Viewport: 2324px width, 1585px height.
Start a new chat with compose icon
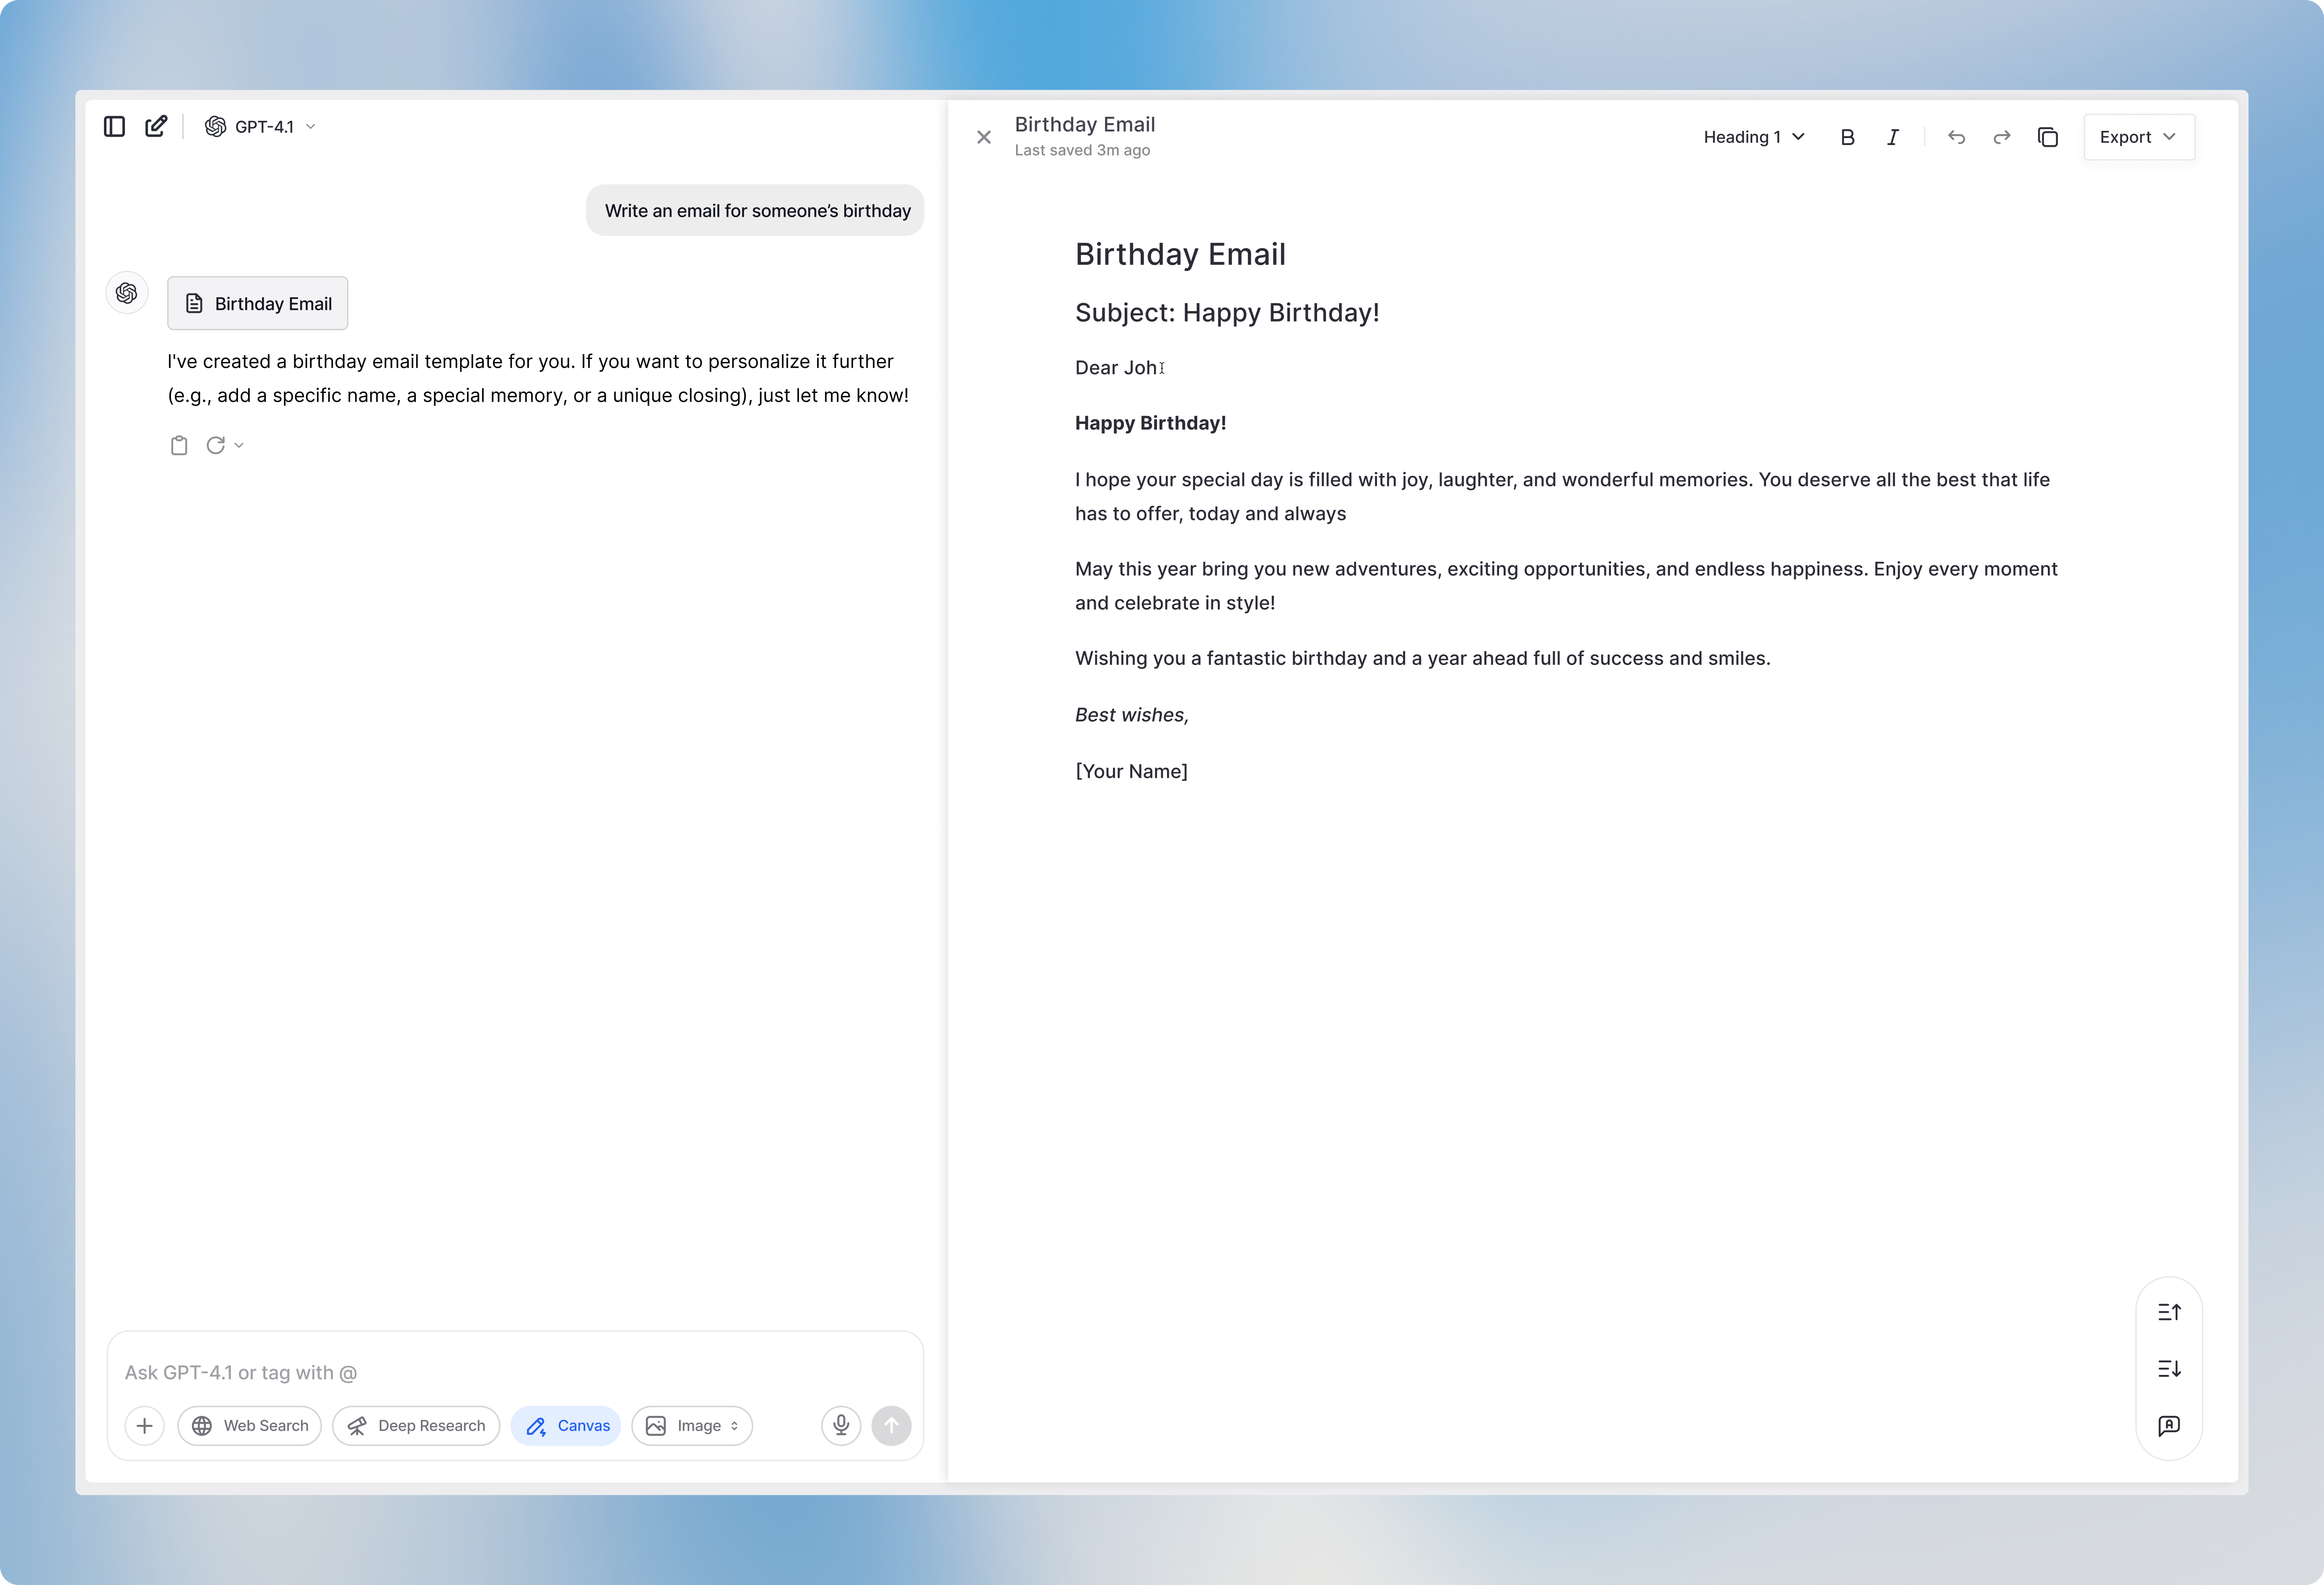coord(156,126)
